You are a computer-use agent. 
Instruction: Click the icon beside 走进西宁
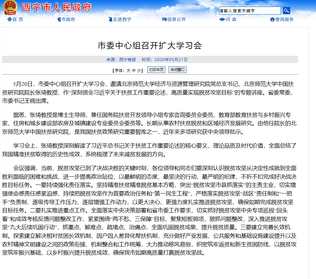pos(110,19)
